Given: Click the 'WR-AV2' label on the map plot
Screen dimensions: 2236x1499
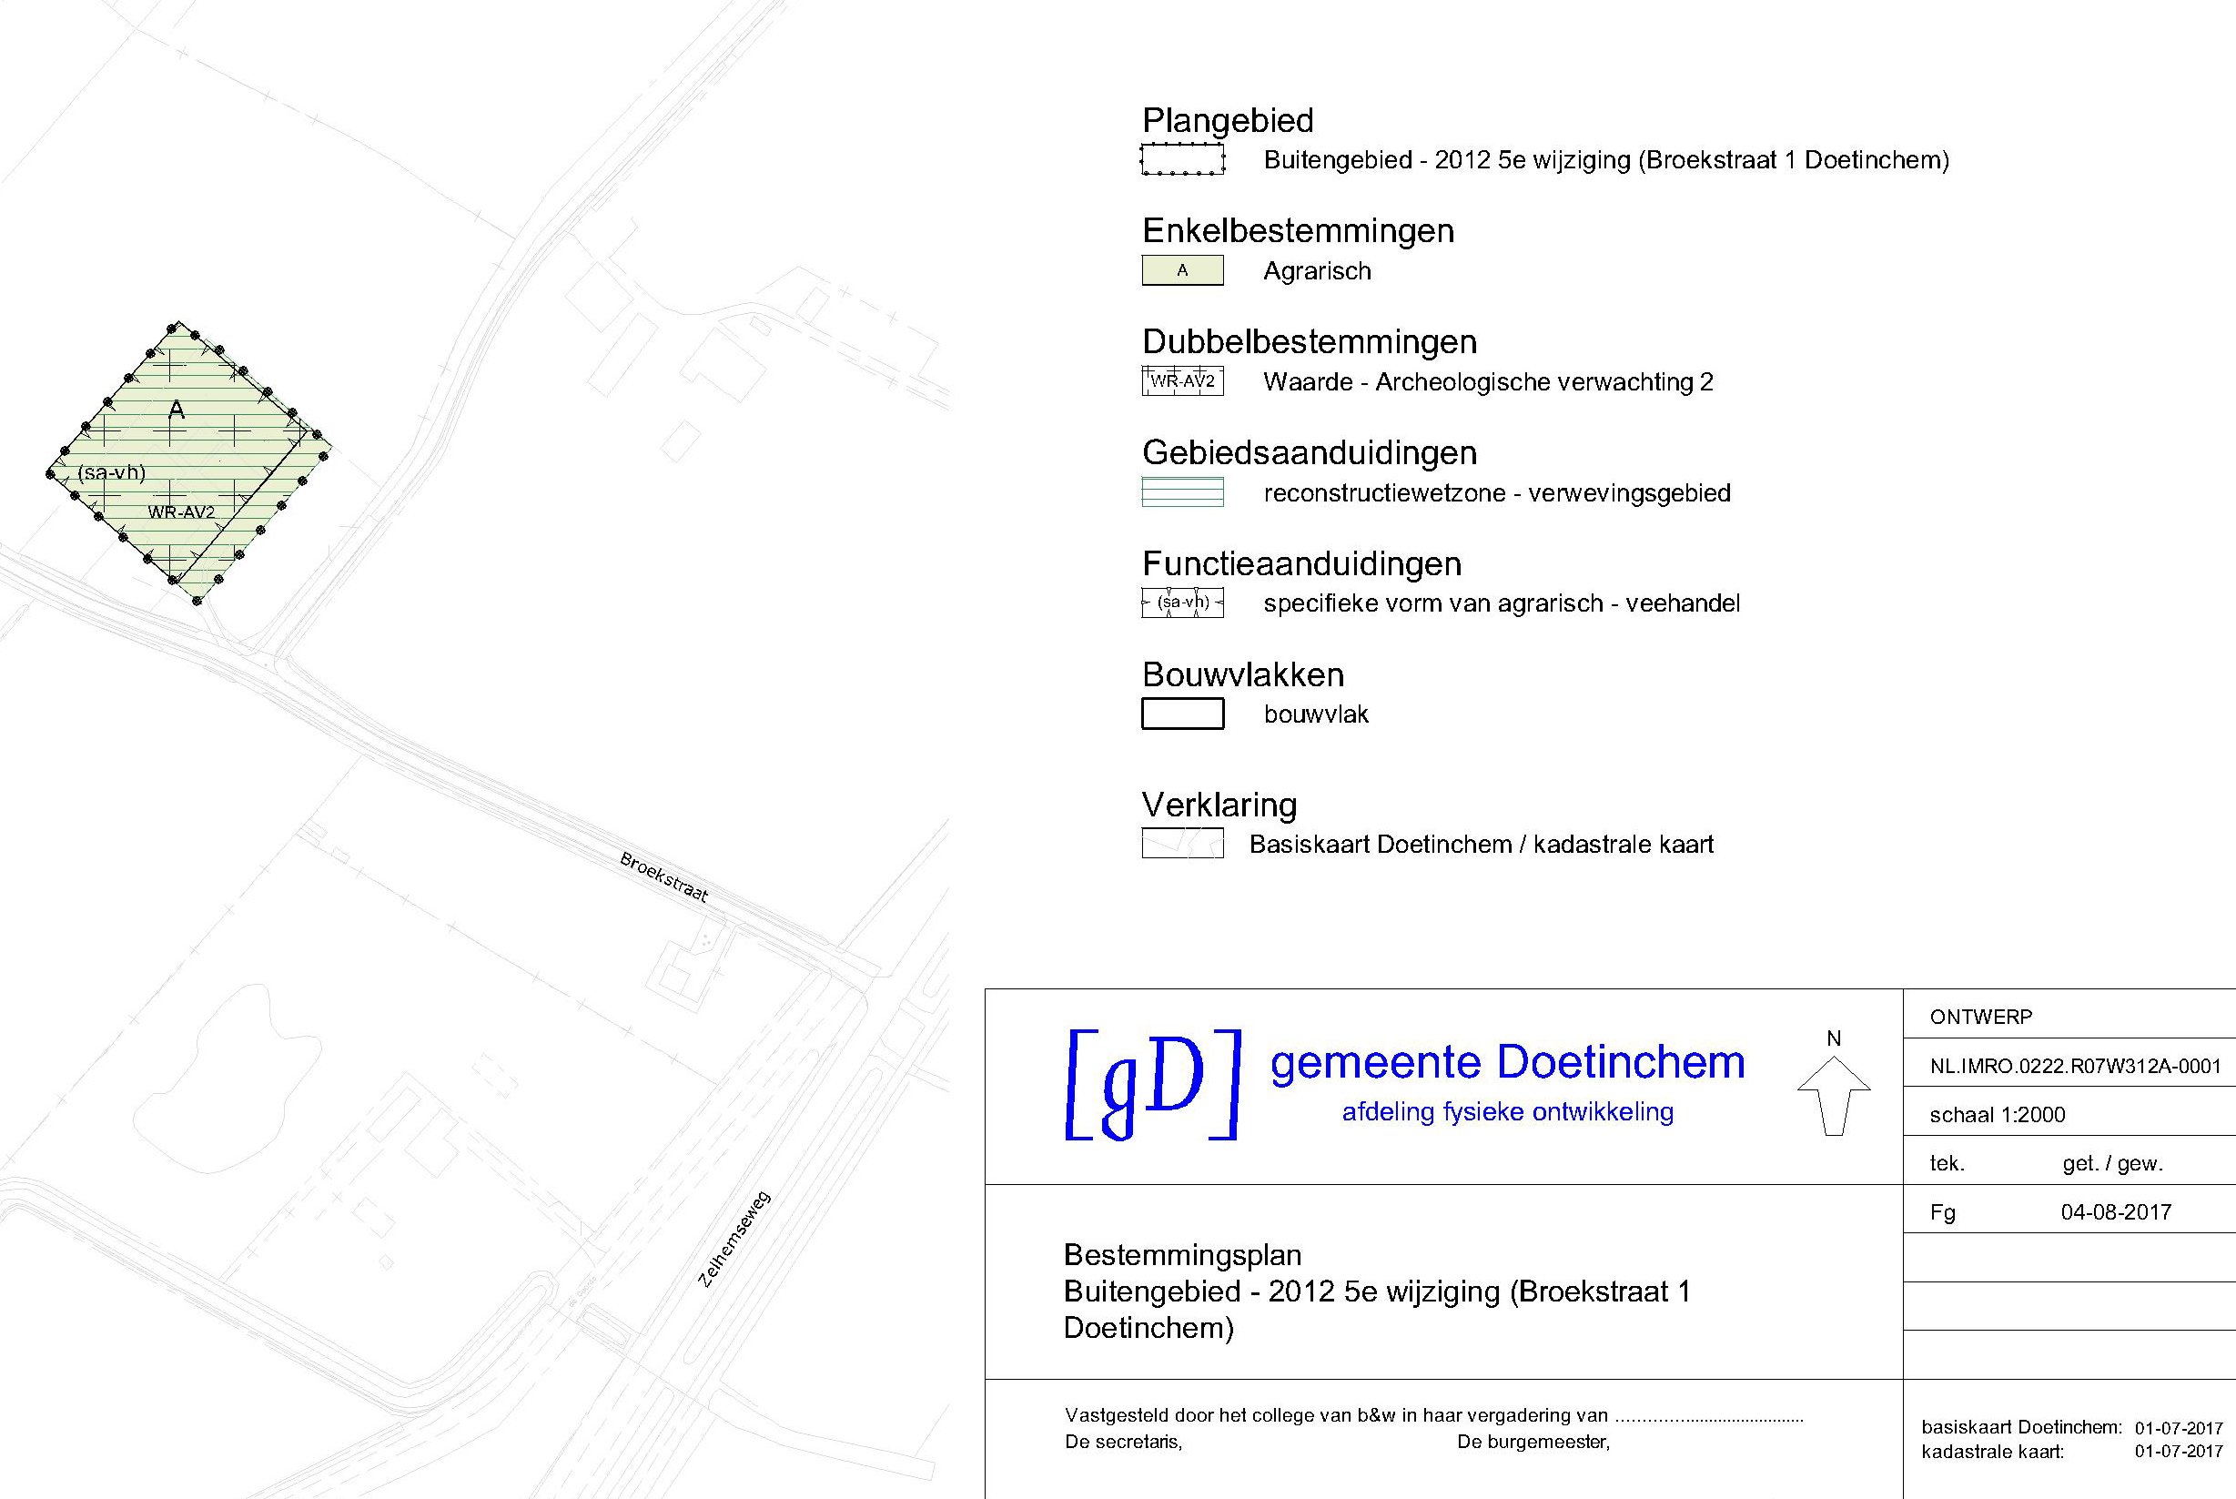Looking at the screenshot, I should pos(182,512).
